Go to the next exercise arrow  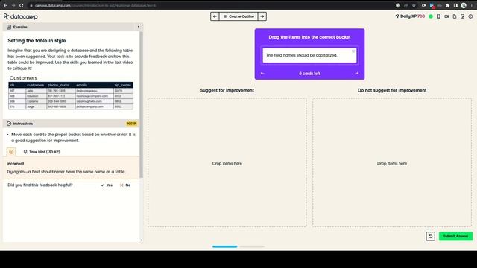tap(262, 16)
